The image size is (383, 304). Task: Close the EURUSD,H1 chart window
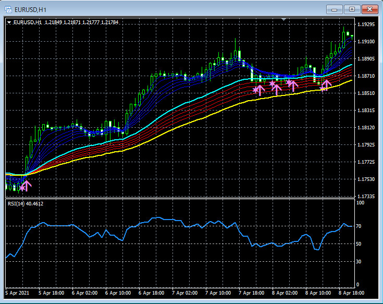click(370, 9)
